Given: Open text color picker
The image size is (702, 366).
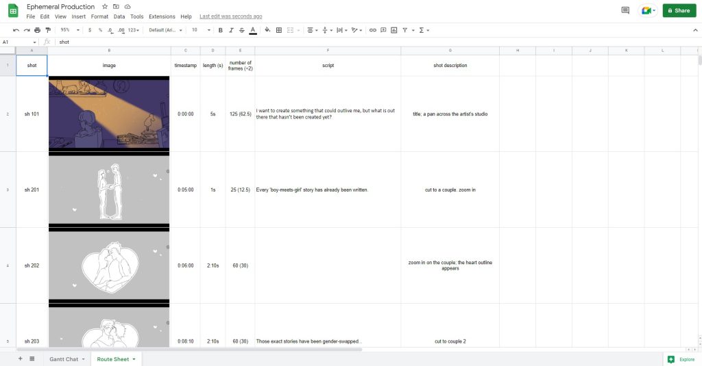Looking at the screenshot, I should pos(253,30).
